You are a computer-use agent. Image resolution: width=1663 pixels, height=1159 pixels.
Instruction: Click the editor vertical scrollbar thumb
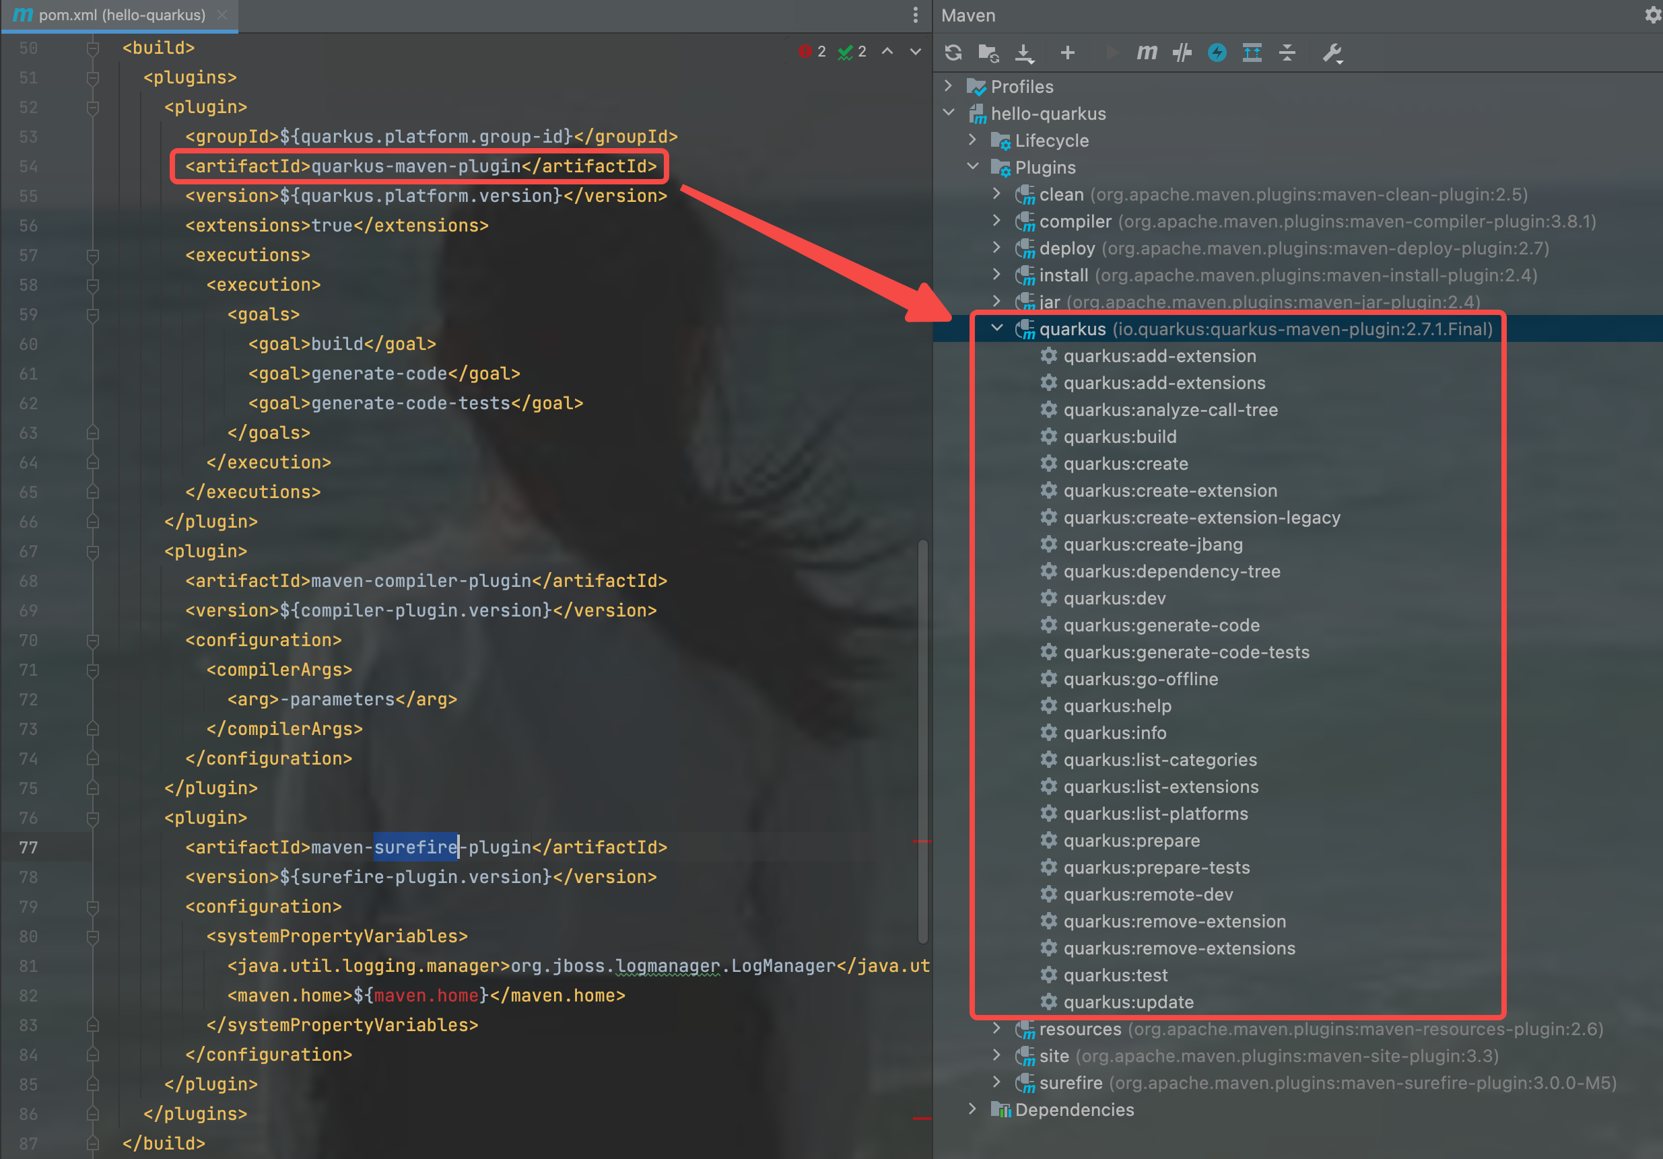[923, 740]
